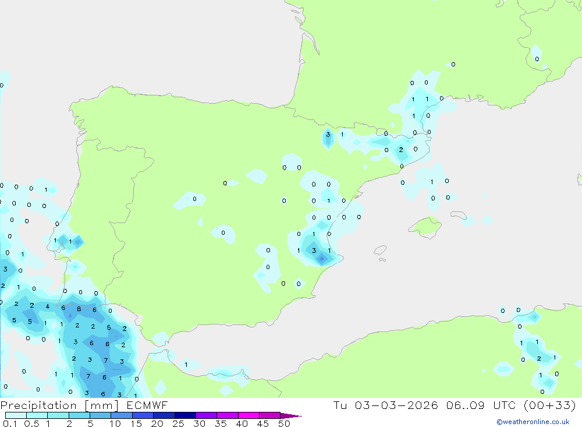
Task: Click the '30' legend scale label
Action: tap(200, 424)
